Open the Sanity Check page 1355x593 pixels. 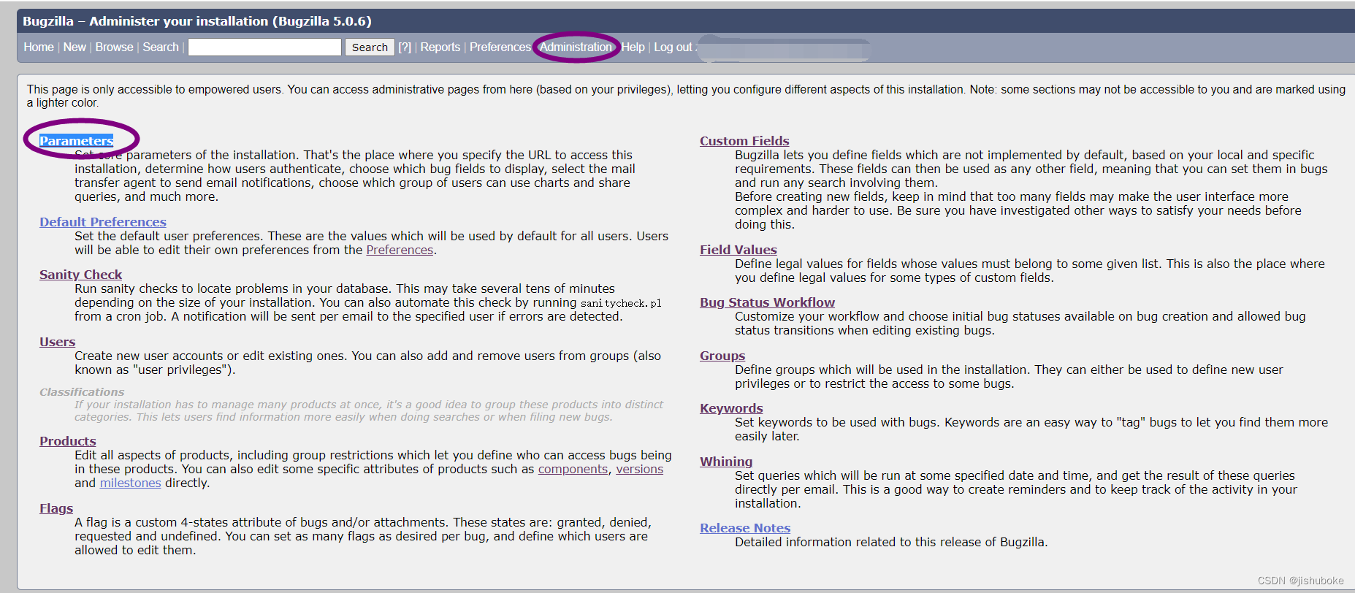tap(80, 275)
